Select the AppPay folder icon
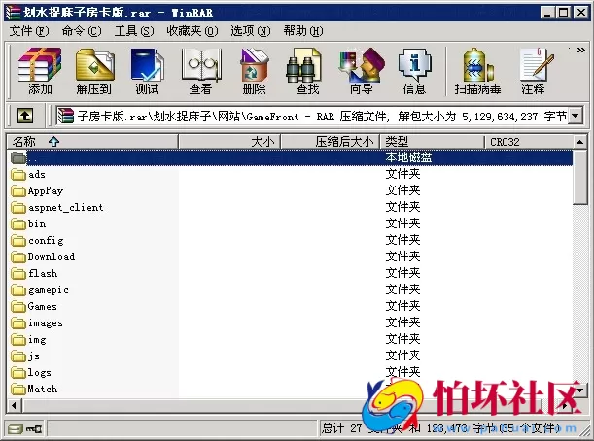 click(x=18, y=190)
